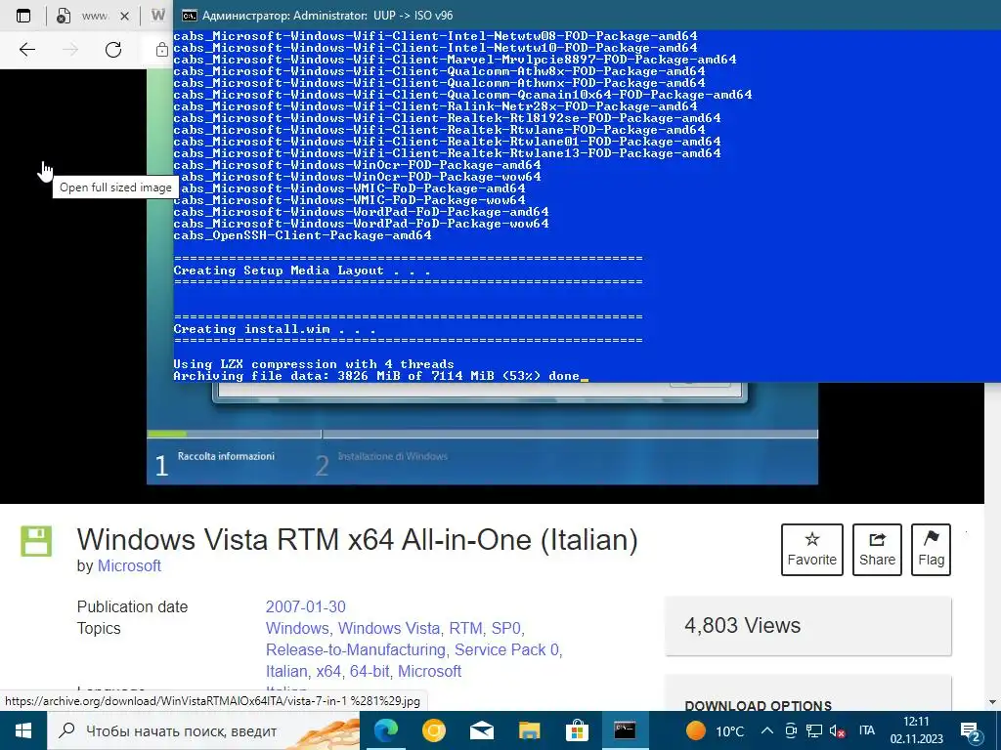Click the muted volume tray icon
This screenshot has width=1001, height=750.
[837, 730]
